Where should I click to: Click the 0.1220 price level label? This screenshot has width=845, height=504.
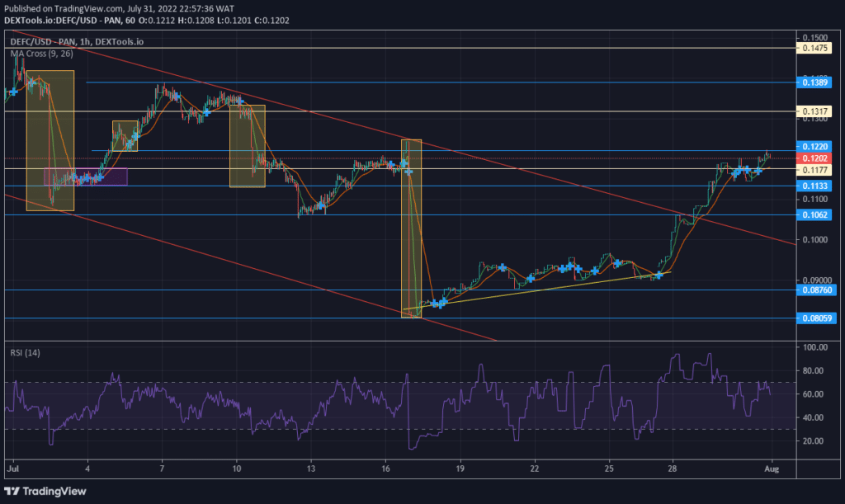[x=814, y=147]
